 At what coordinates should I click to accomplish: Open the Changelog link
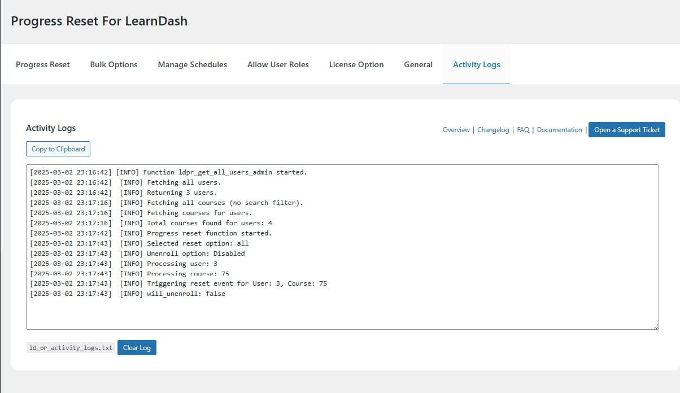pyautogui.click(x=493, y=130)
